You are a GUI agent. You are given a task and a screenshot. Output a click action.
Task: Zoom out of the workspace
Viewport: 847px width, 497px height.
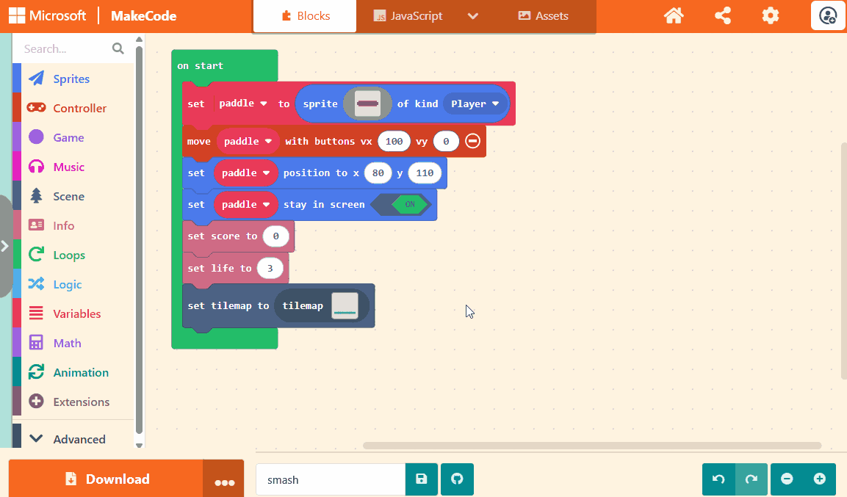[x=787, y=479]
